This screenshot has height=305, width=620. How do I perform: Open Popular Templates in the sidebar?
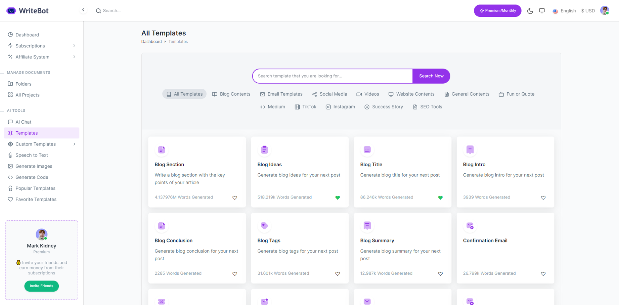(x=35, y=188)
